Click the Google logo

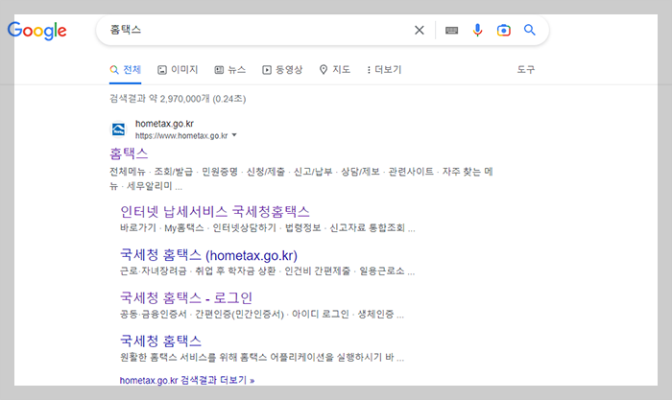point(36,31)
